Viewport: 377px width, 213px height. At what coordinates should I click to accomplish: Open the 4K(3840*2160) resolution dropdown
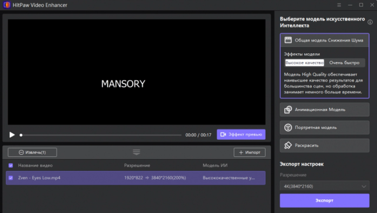(324, 186)
